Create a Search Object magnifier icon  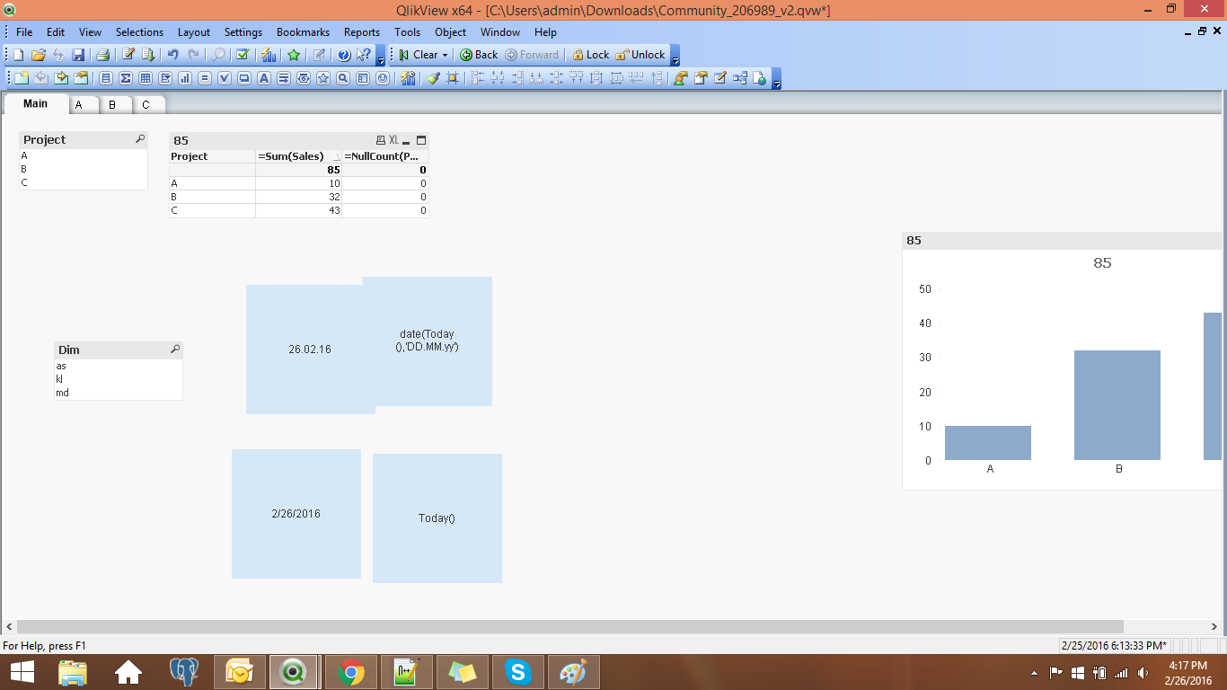(x=343, y=78)
